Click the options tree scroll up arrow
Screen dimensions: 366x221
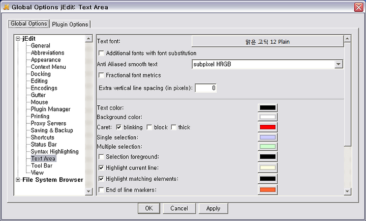pos(89,39)
